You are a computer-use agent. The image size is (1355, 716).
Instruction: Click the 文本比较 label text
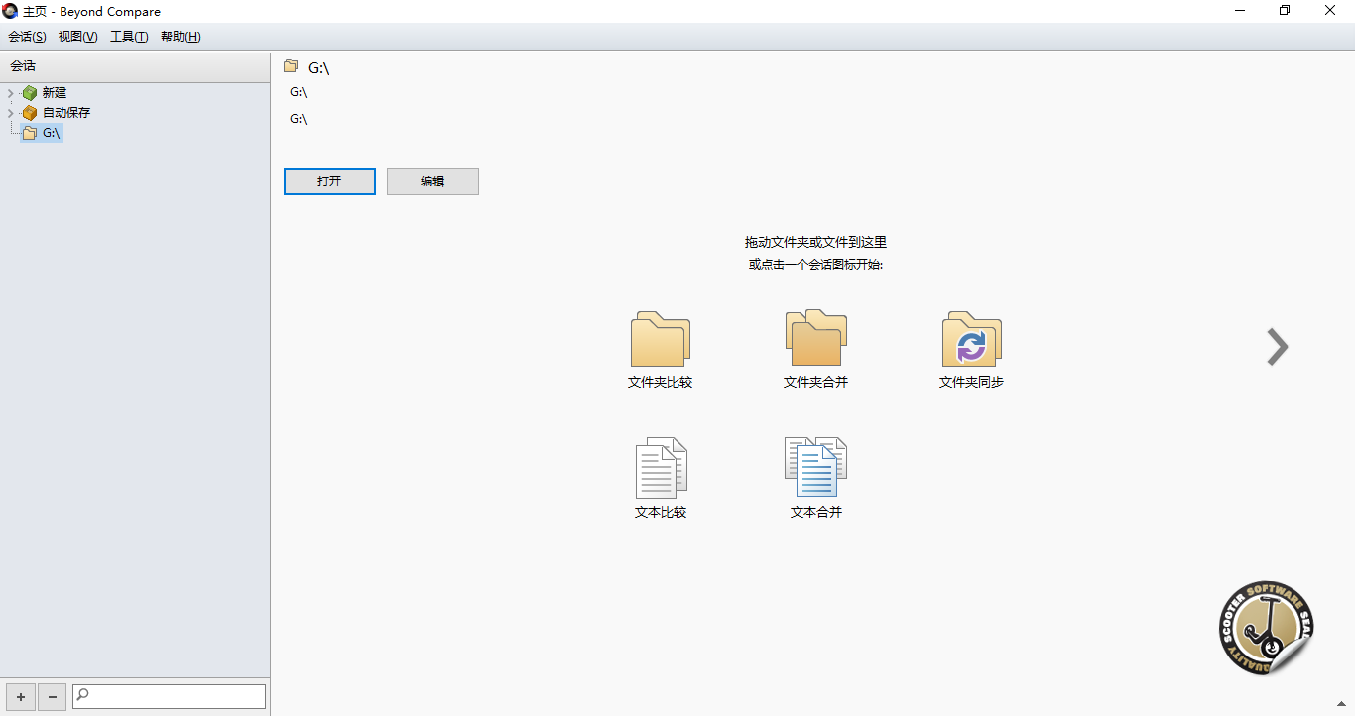click(661, 513)
